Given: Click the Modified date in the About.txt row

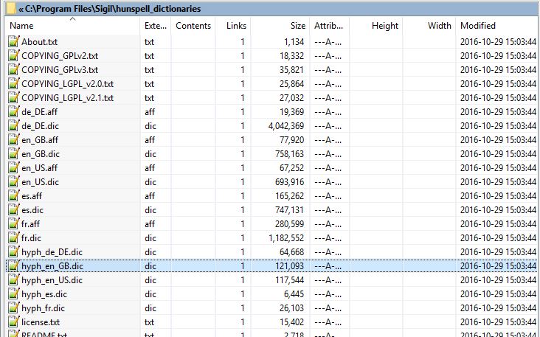Looking at the screenshot, I should (498, 42).
